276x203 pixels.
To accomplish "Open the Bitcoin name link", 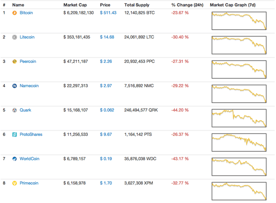I will pyautogui.click(x=26, y=13).
